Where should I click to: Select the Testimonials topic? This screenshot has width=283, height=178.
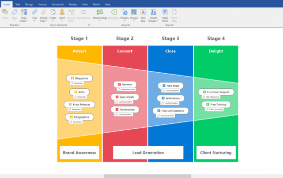(125, 109)
